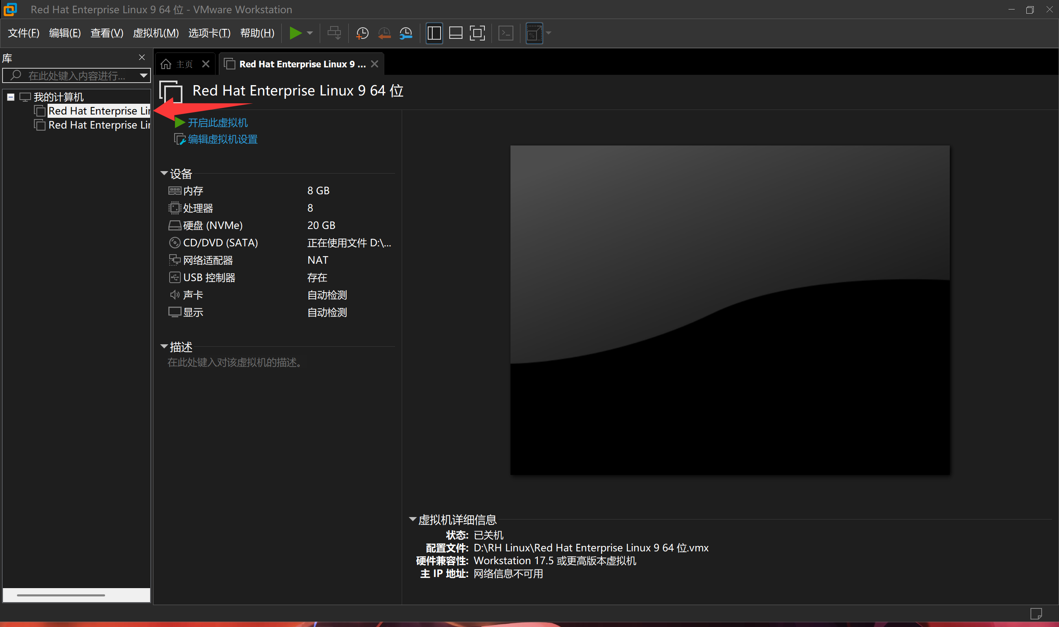The image size is (1059, 627).
Task: Click 开启此虚拟机 to power on
Action: 217,123
